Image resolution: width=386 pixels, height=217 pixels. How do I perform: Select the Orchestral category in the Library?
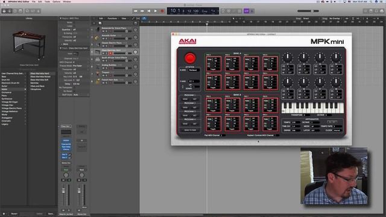pyautogui.click(x=7, y=92)
